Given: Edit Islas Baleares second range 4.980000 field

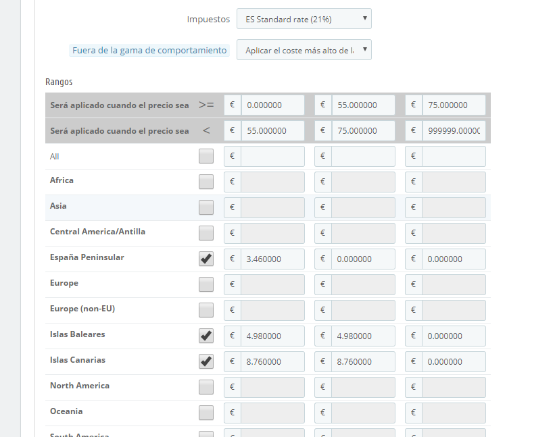Looking at the screenshot, I should [363, 336].
